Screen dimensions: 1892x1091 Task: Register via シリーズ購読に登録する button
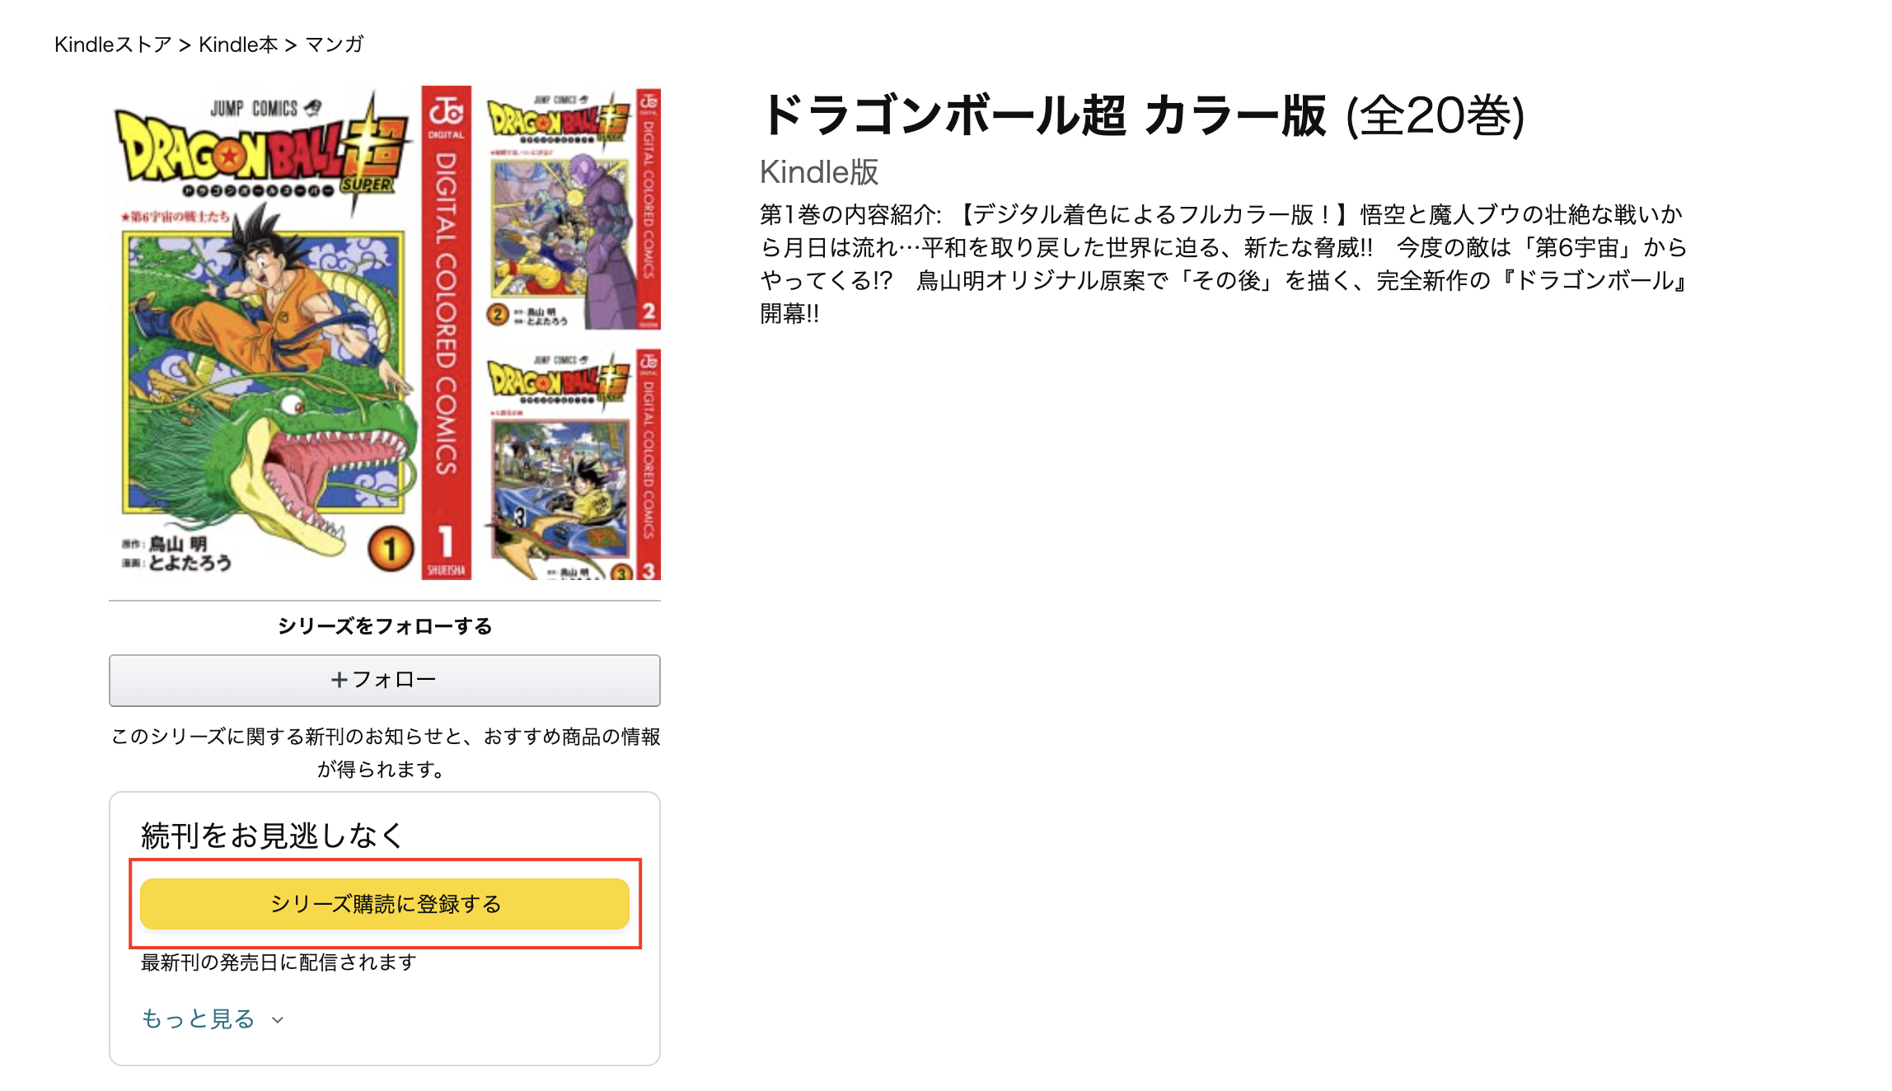click(384, 903)
